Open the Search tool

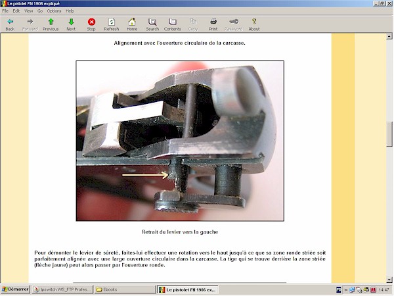pos(152,24)
